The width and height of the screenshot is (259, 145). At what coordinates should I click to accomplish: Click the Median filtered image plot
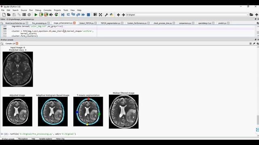click(124, 112)
